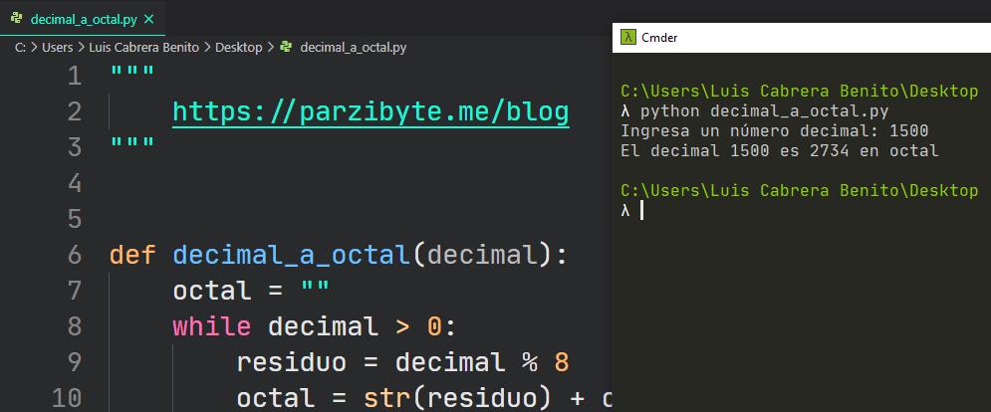
Task: Open the parzibyte.me/blog link
Action: pos(371,112)
